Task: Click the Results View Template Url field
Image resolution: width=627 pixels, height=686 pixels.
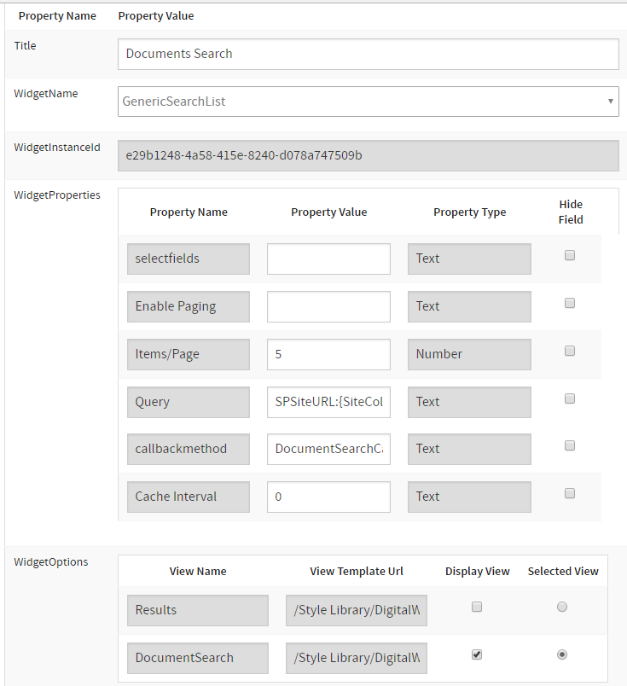Action: click(x=356, y=610)
